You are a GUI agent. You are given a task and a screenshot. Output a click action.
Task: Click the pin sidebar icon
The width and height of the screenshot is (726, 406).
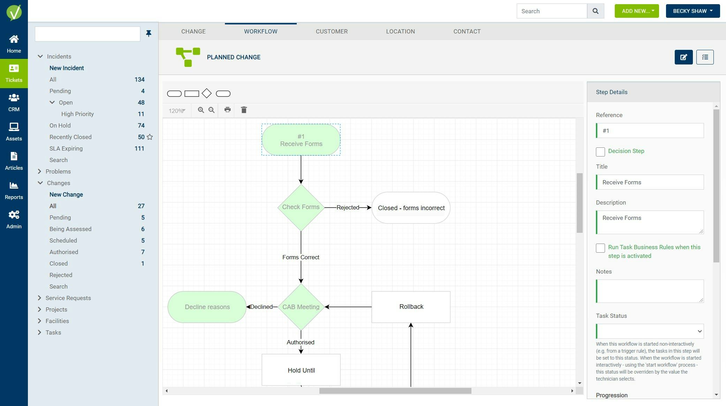tap(149, 33)
